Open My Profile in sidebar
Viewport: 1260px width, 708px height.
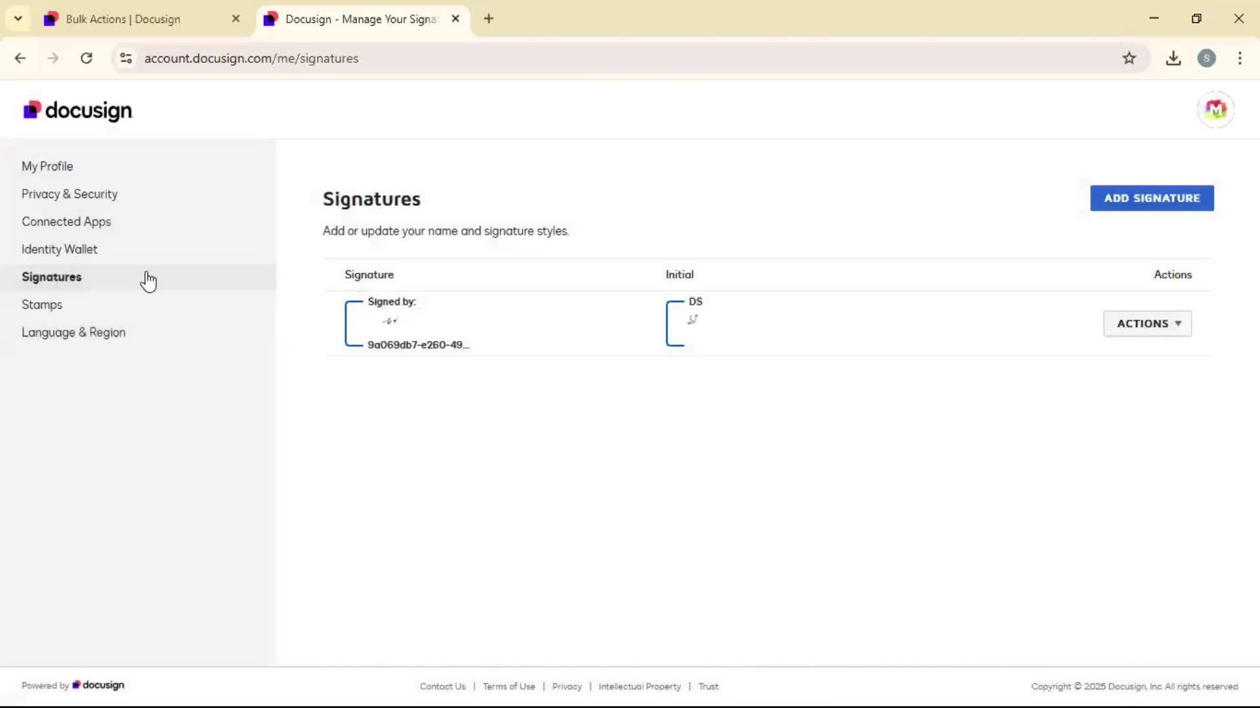click(x=47, y=167)
